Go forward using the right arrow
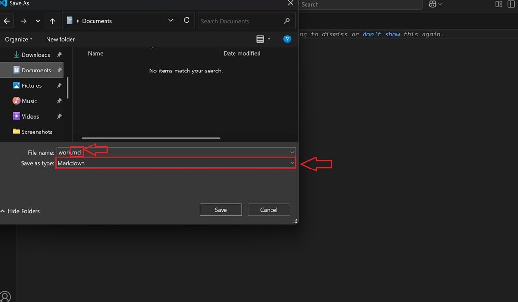The height and width of the screenshot is (302, 518). pyautogui.click(x=23, y=21)
